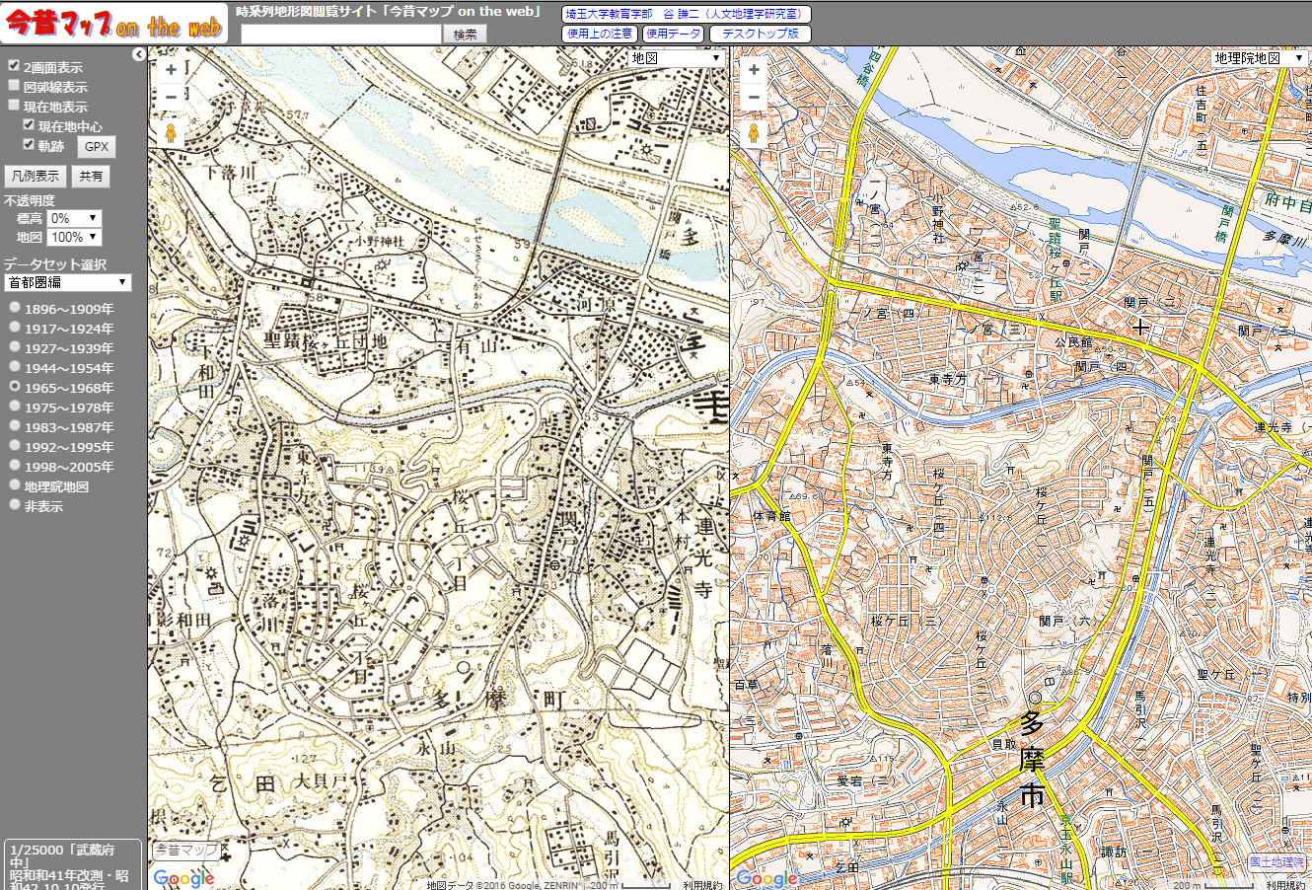Open デスクトップ版 link
Image resolution: width=1312 pixels, height=890 pixels.
click(x=760, y=34)
